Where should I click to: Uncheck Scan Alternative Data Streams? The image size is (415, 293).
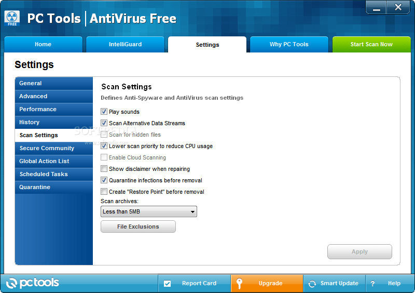pyautogui.click(x=104, y=123)
